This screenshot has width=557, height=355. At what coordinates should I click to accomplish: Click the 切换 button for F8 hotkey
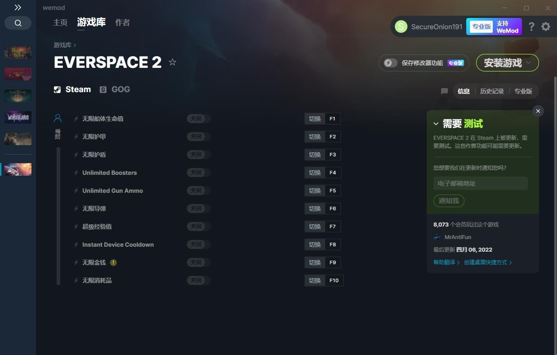click(315, 244)
